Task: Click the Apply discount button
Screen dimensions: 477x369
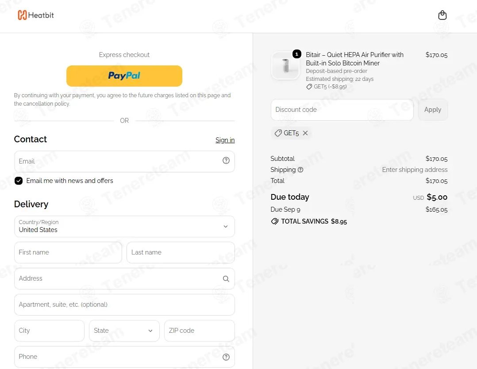Action: click(433, 110)
